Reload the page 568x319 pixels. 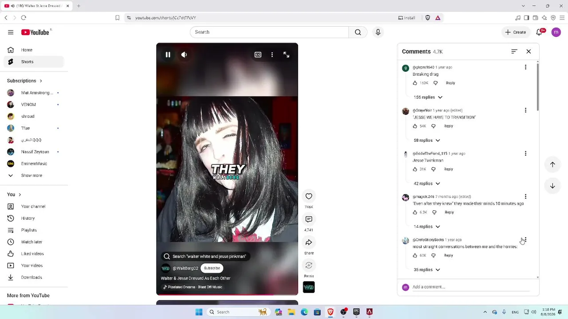[24, 18]
